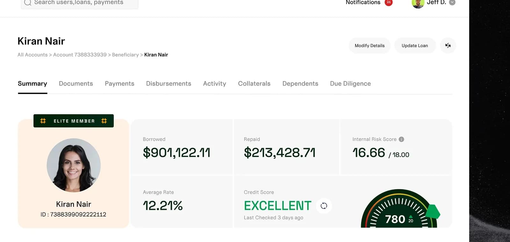Click Kiran Nair name under the photo
510x242 pixels.
(74, 204)
